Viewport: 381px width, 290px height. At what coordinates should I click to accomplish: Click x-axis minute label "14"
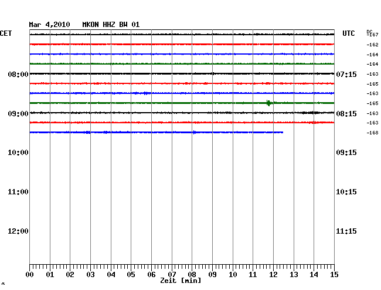pos(314,275)
